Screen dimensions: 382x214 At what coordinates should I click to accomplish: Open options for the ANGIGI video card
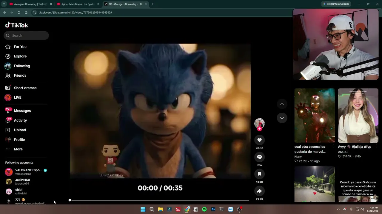click(377, 146)
